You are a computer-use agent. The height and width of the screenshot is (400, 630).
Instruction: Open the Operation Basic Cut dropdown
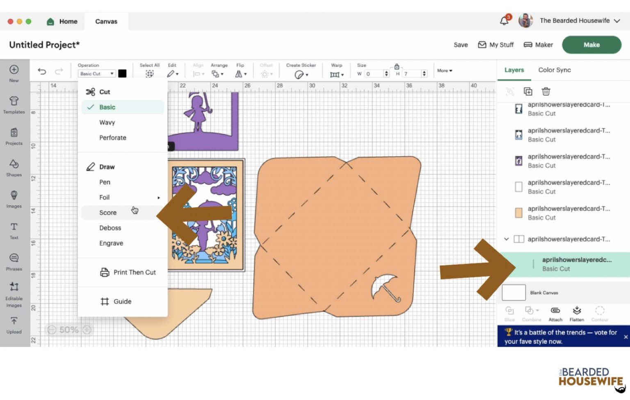(x=96, y=74)
